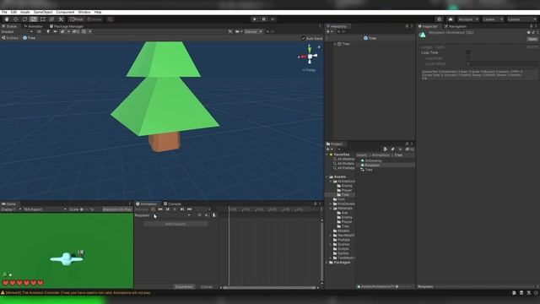Select the Rotate tool in toolbar
This screenshot has height=304, width=540.
pyautogui.click(x=24, y=19)
